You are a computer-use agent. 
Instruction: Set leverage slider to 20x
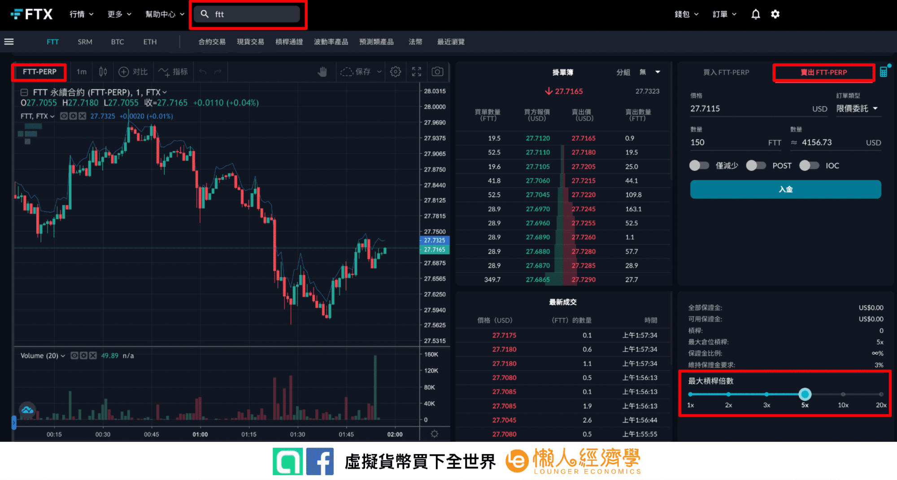pos(881,394)
